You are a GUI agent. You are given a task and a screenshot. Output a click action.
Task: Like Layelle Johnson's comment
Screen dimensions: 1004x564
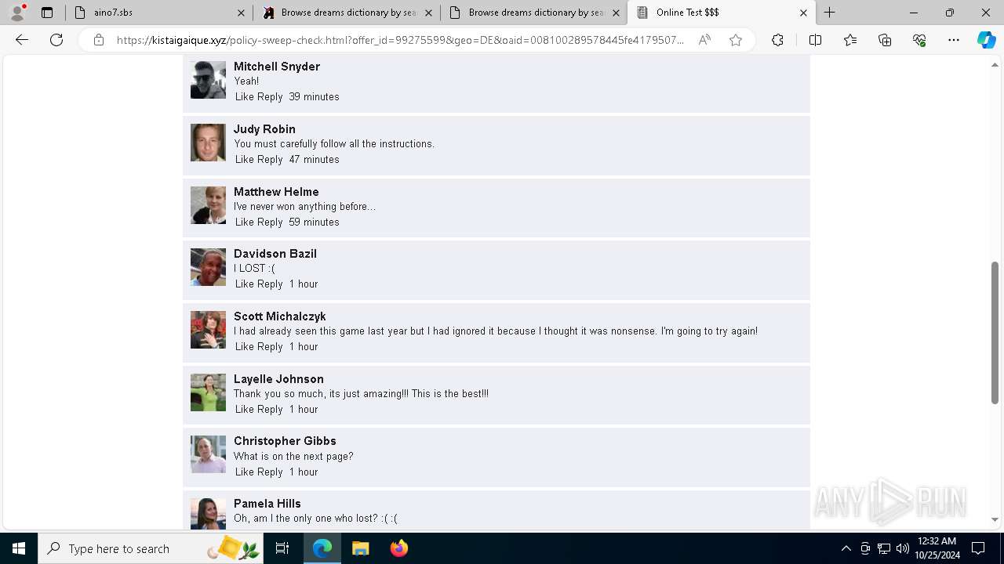click(x=245, y=409)
